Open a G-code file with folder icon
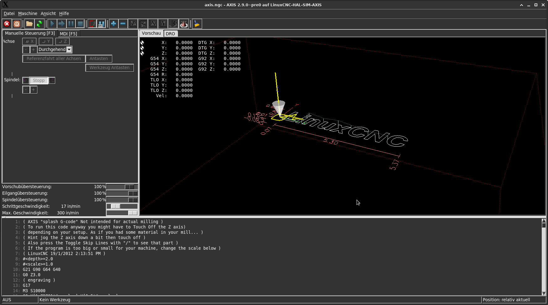The height and width of the screenshot is (305, 548). [29, 24]
